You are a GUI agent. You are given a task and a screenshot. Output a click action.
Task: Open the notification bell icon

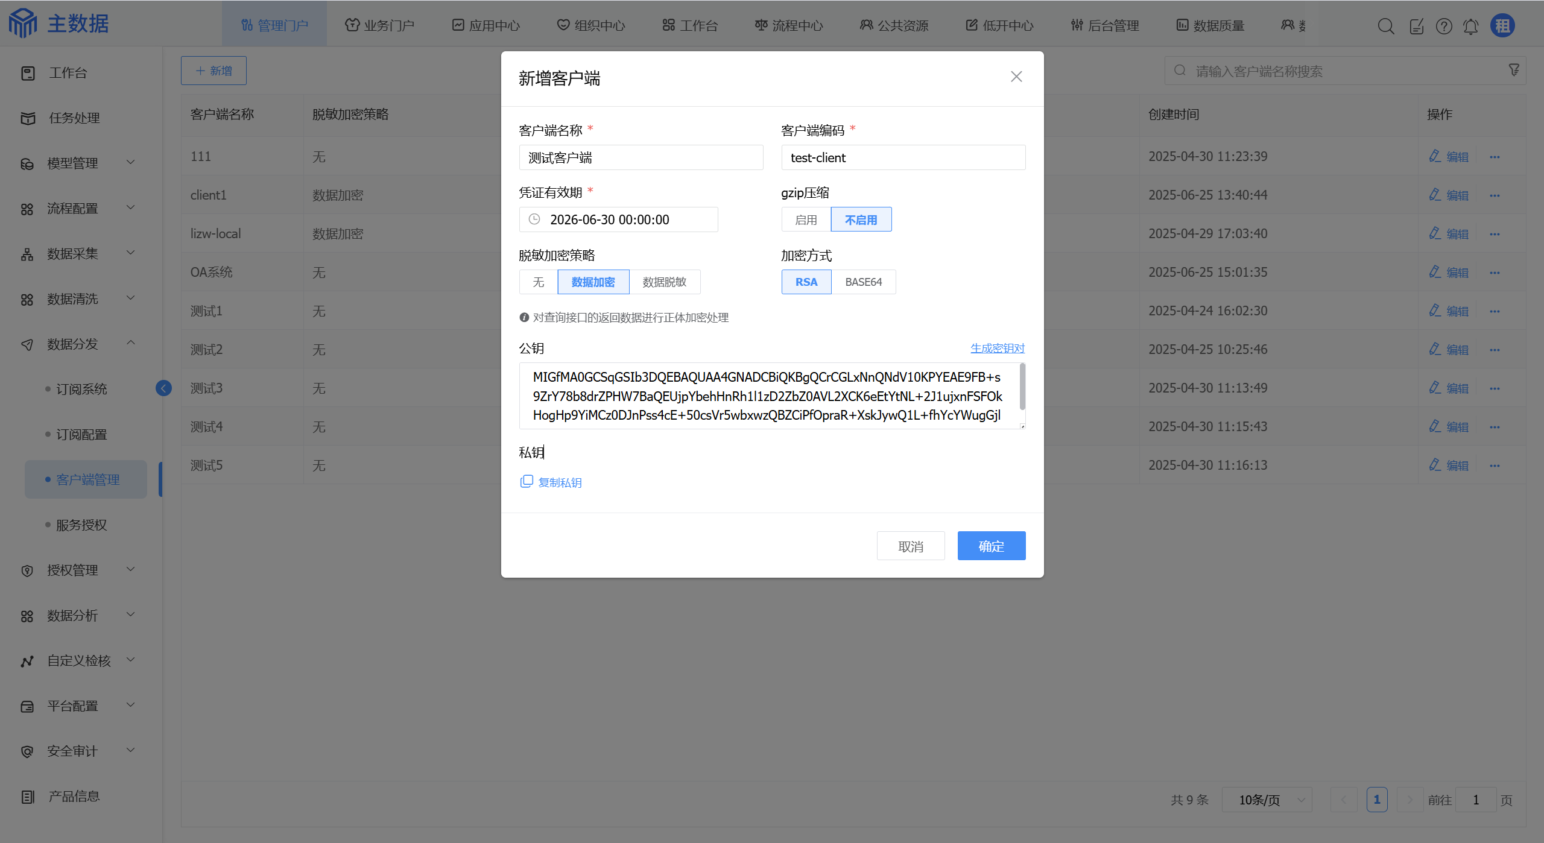1470,26
